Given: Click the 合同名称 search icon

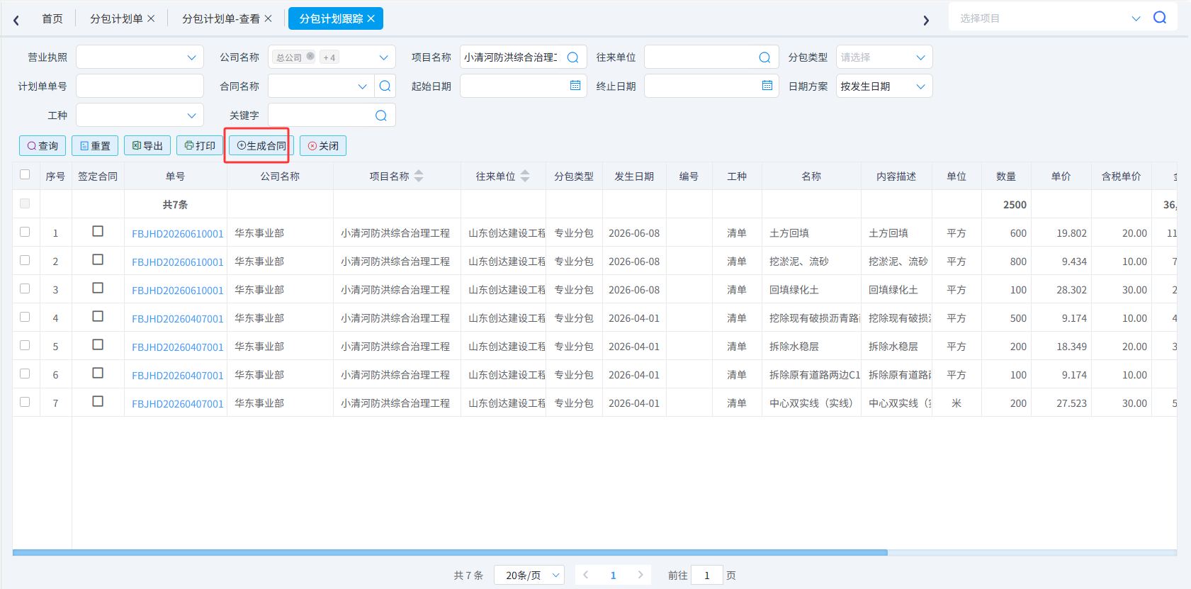Looking at the screenshot, I should [385, 86].
